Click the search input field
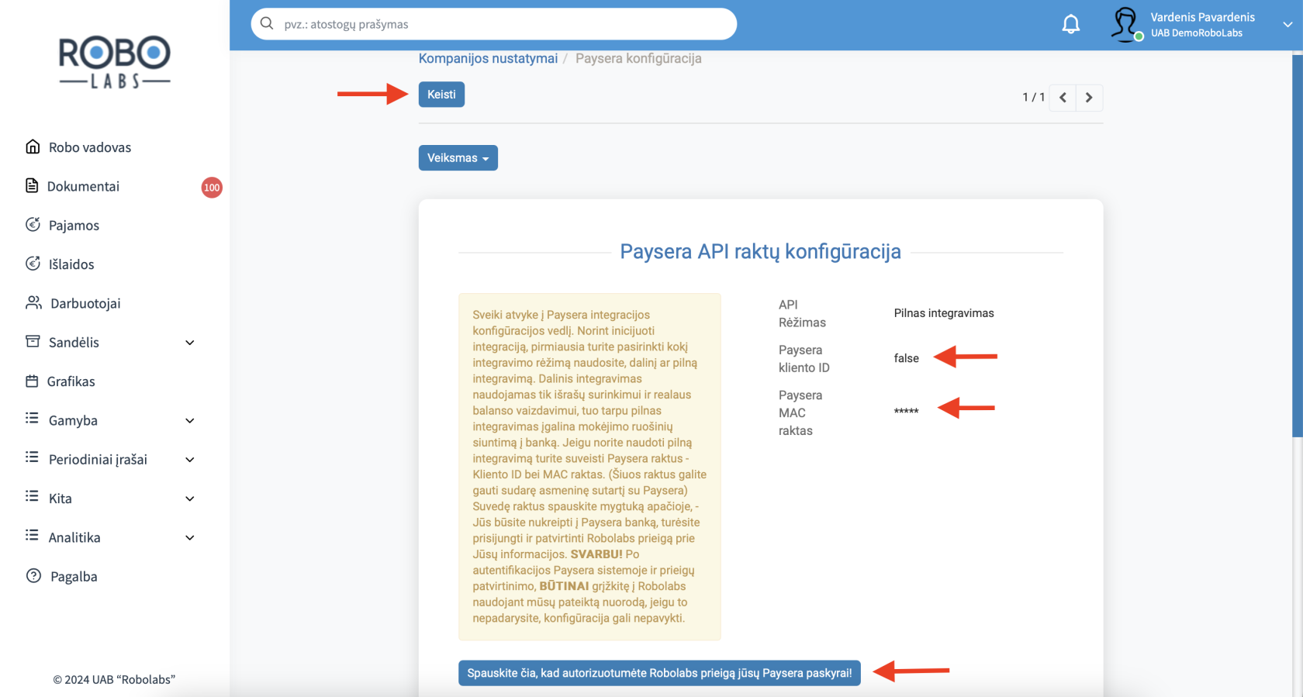1303x697 pixels. click(494, 24)
